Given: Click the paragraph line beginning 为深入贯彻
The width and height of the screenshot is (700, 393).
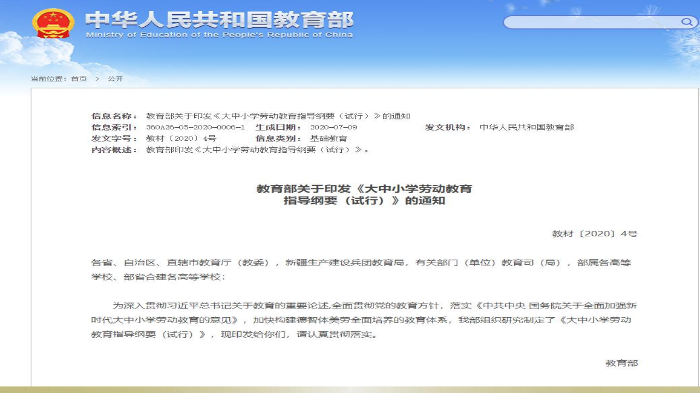Looking at the screenshot, I should pyautogui.click(x=375, y=306).
